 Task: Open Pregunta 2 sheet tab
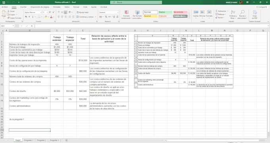tap(41, 140)
